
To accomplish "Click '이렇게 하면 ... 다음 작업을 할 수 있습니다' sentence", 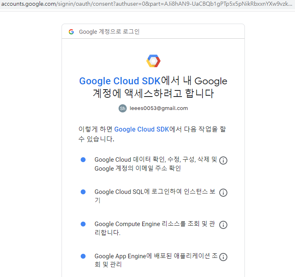I will tap(152, 134).
